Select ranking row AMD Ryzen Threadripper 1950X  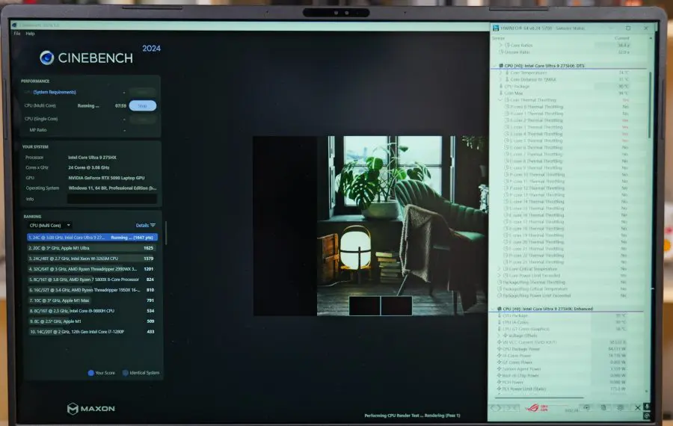(91, 290)
